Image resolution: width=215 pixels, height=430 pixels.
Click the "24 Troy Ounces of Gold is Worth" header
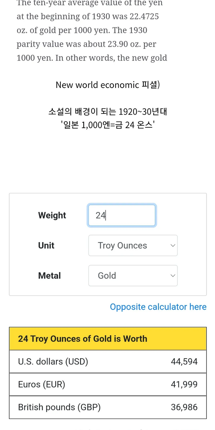(83, 339)
